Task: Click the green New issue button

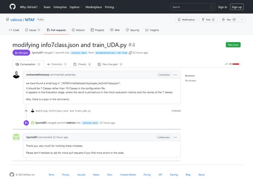Action: click(x=233, y=45)
